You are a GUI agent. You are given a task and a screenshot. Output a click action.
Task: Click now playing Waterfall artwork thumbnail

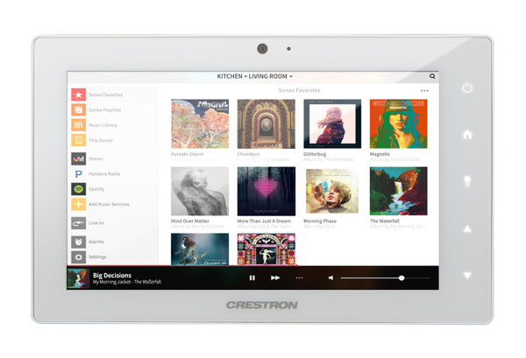tap(78, 278)
